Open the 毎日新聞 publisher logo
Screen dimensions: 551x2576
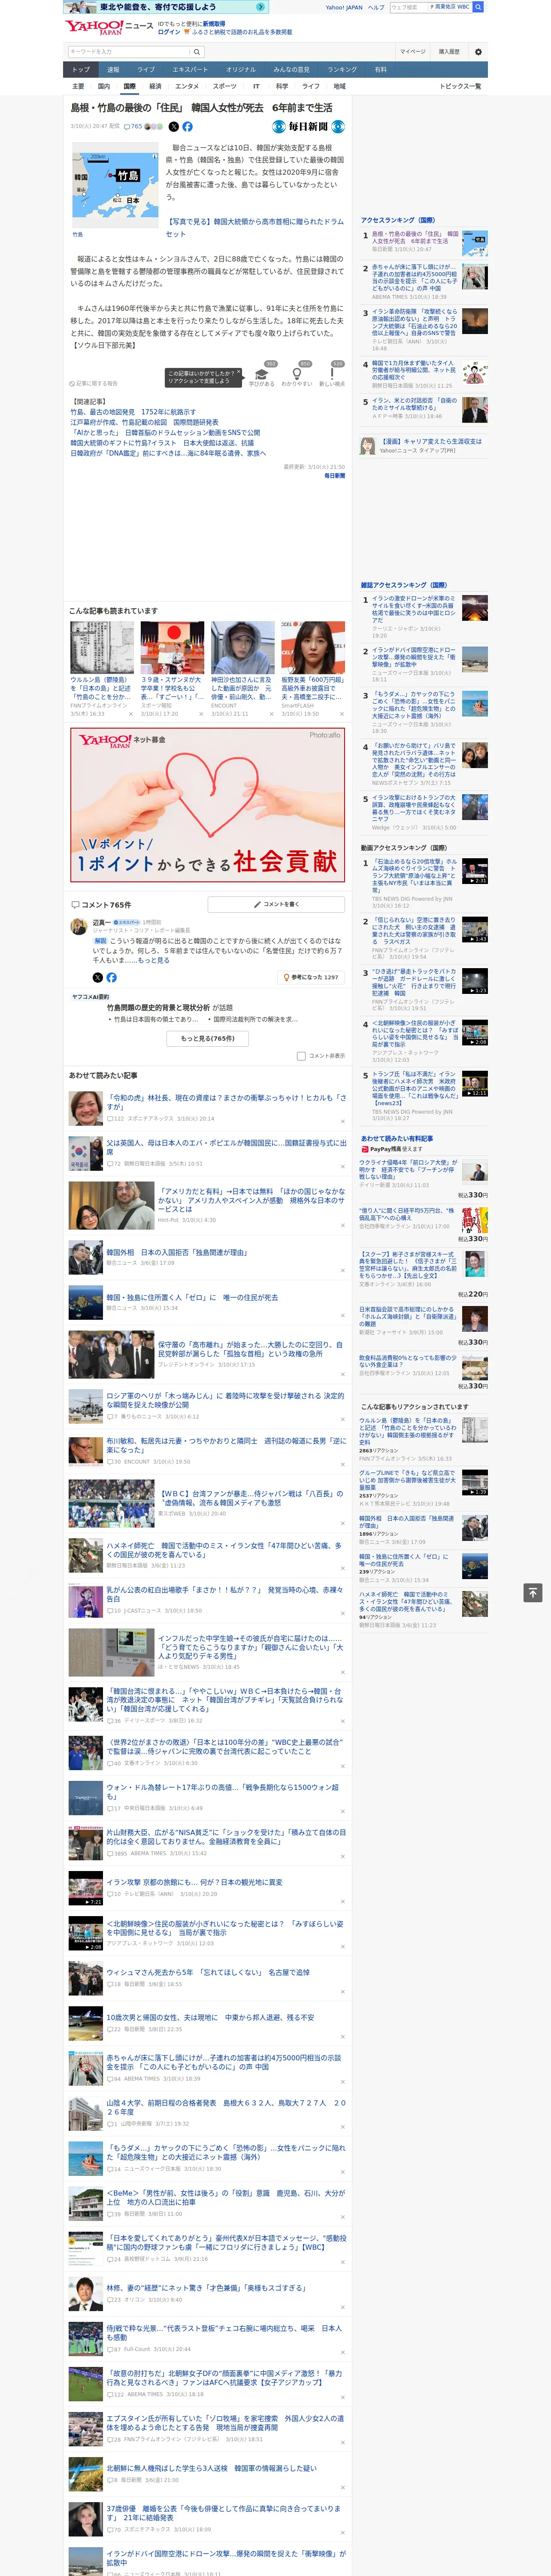[x=308, y=127]
